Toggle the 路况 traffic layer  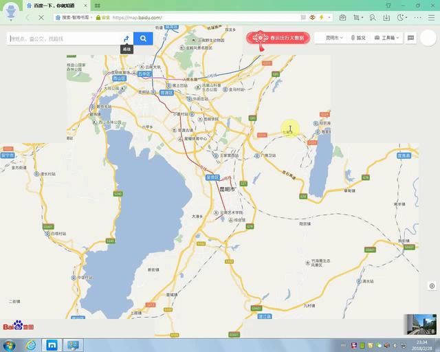(x=357, y=38)
